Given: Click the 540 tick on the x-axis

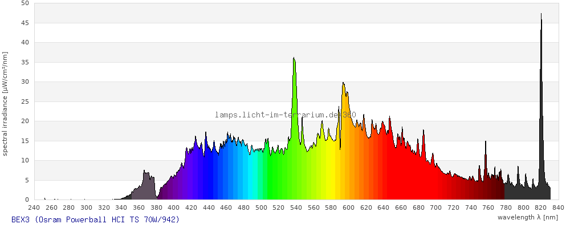Looking at the screenshot, I should click(296, 207).
